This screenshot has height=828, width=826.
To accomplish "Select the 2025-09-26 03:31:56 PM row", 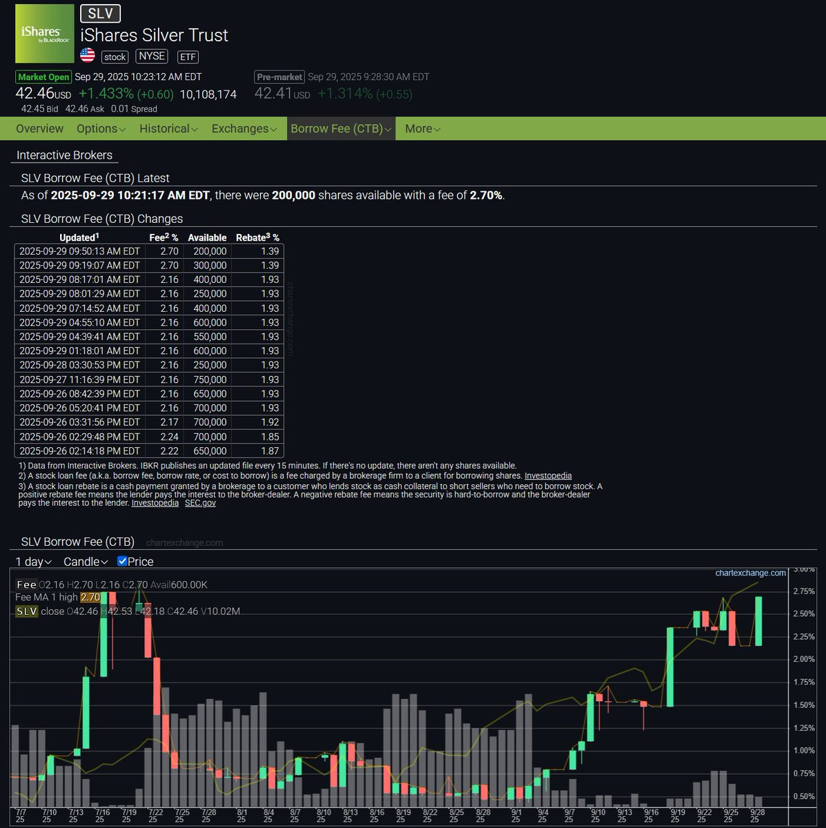I will [149, 422].
